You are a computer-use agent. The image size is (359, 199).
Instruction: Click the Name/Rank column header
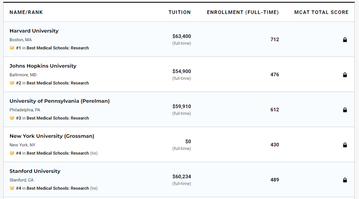26,12
